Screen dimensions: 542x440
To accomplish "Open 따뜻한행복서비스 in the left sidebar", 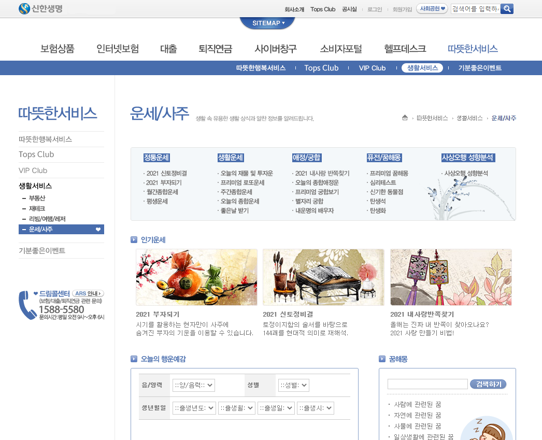I will coord(45,139).
